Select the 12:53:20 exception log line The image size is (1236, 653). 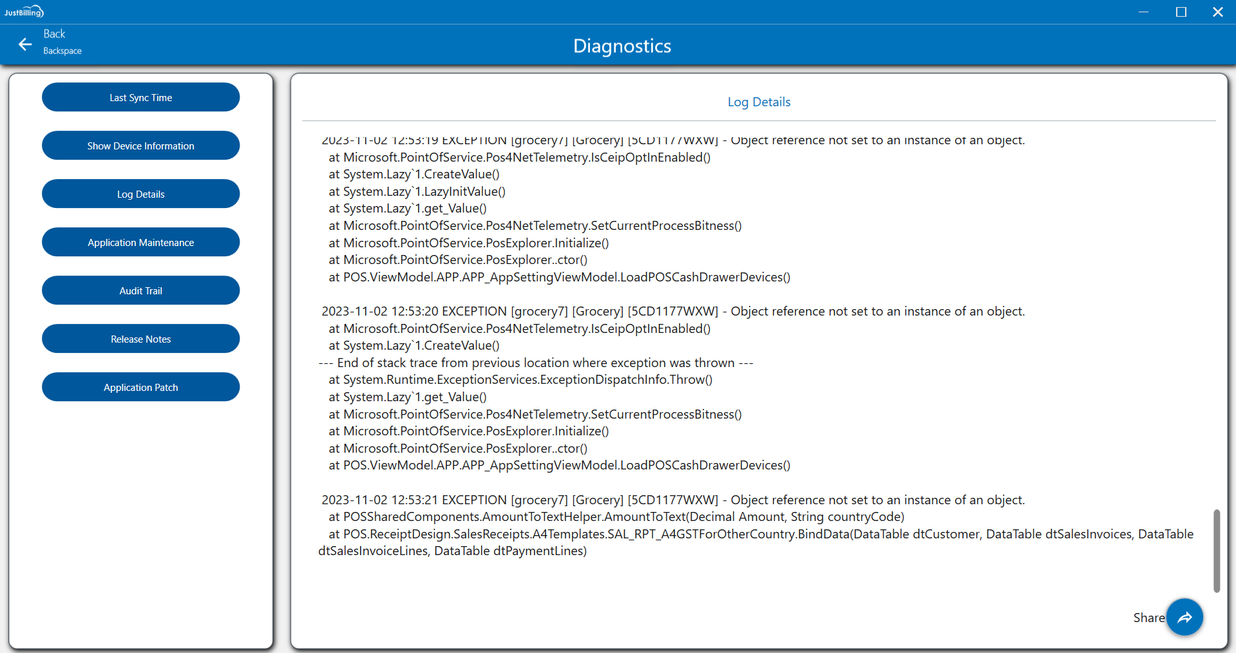pos(672,312)
